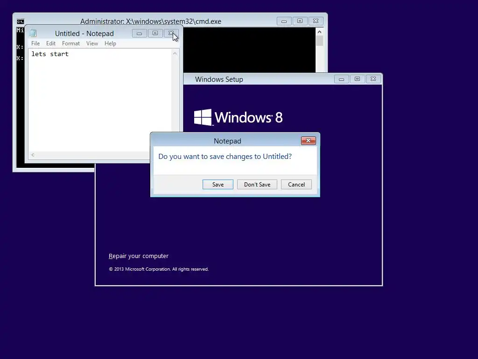Close the cmd.exe Administrator window
Image resolution: width=478 pixels, height=359 pixels.
[316, 21]
